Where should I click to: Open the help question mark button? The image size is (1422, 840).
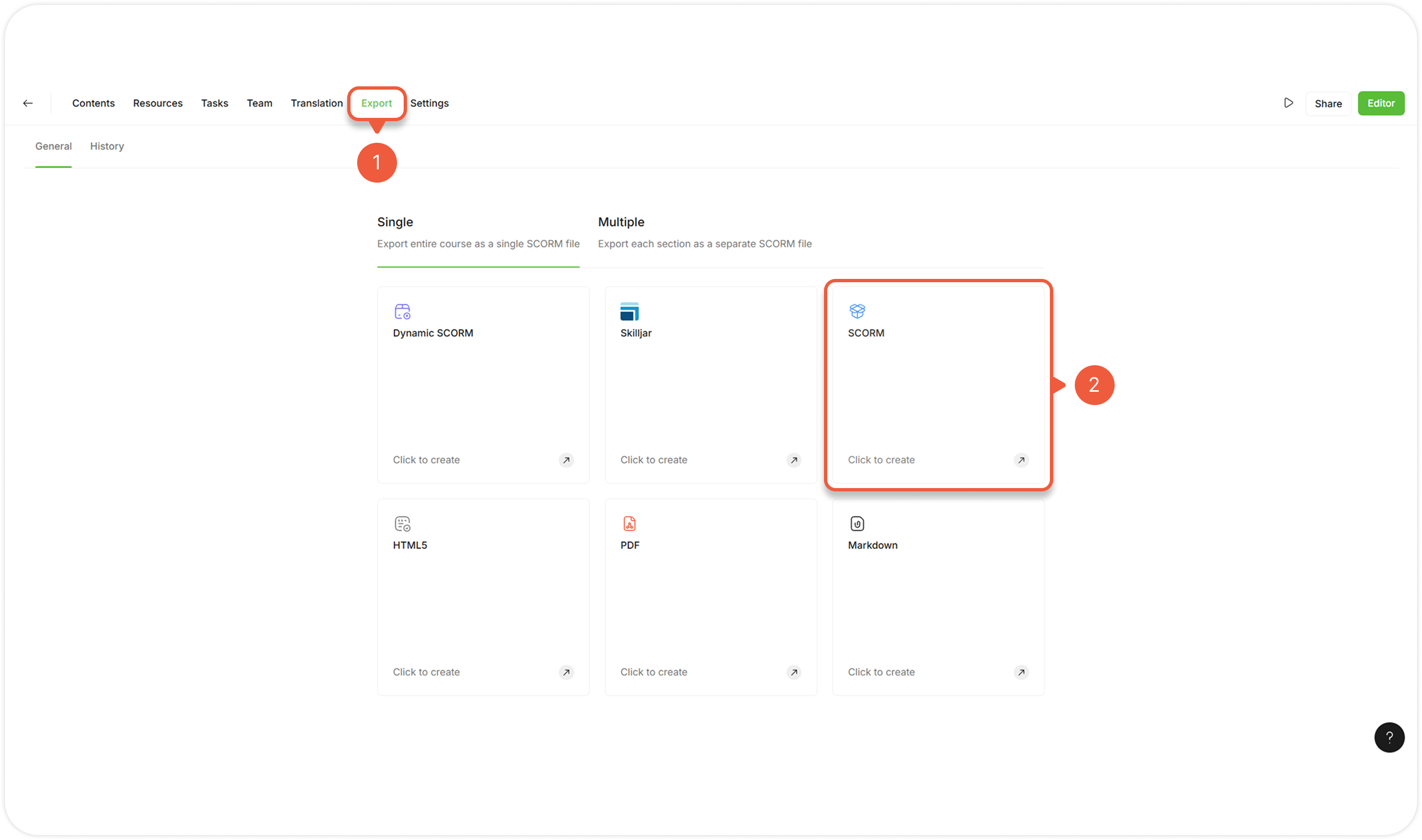[x=1389, y=737]
